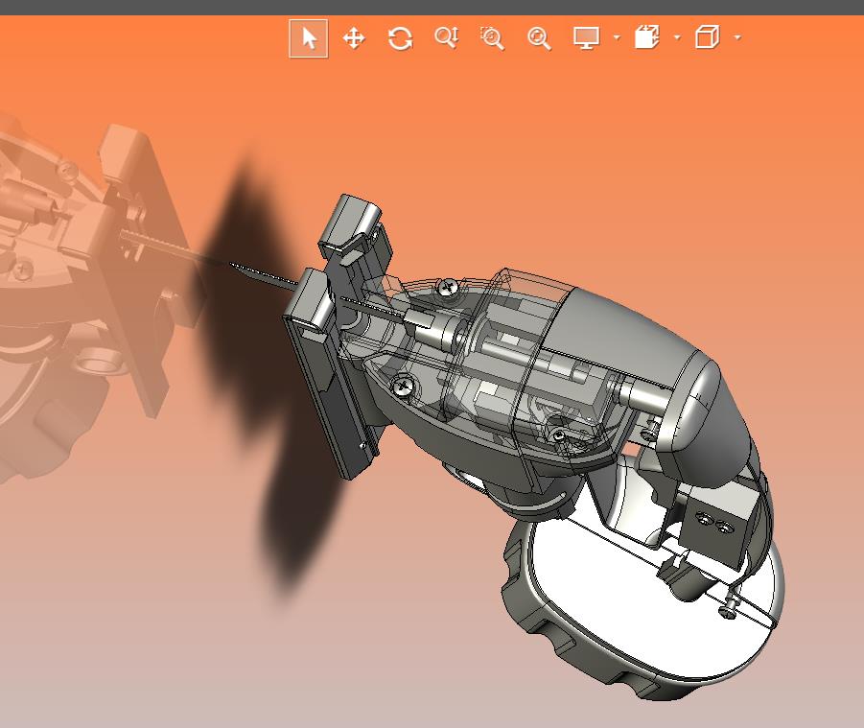This screenshot has width=864, height=728.
Task: Click the section view (cut box) icon
Action: point(647,37)
